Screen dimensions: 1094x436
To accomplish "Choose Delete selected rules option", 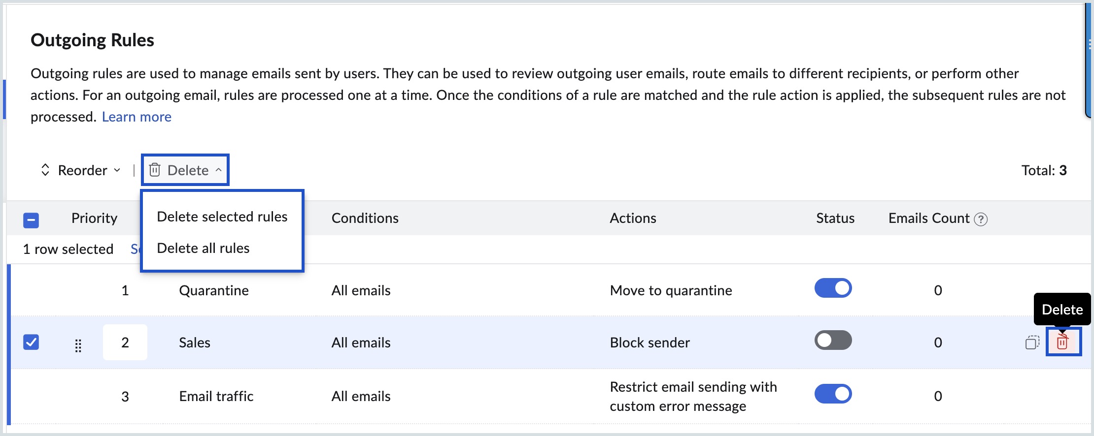I will click(222, 217).
